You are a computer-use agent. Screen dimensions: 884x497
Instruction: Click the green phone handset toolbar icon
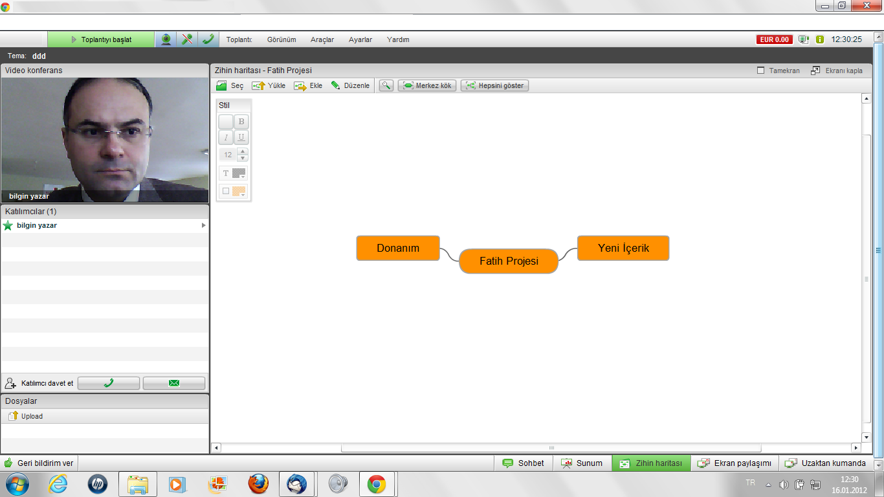click(x=208, y=39)
